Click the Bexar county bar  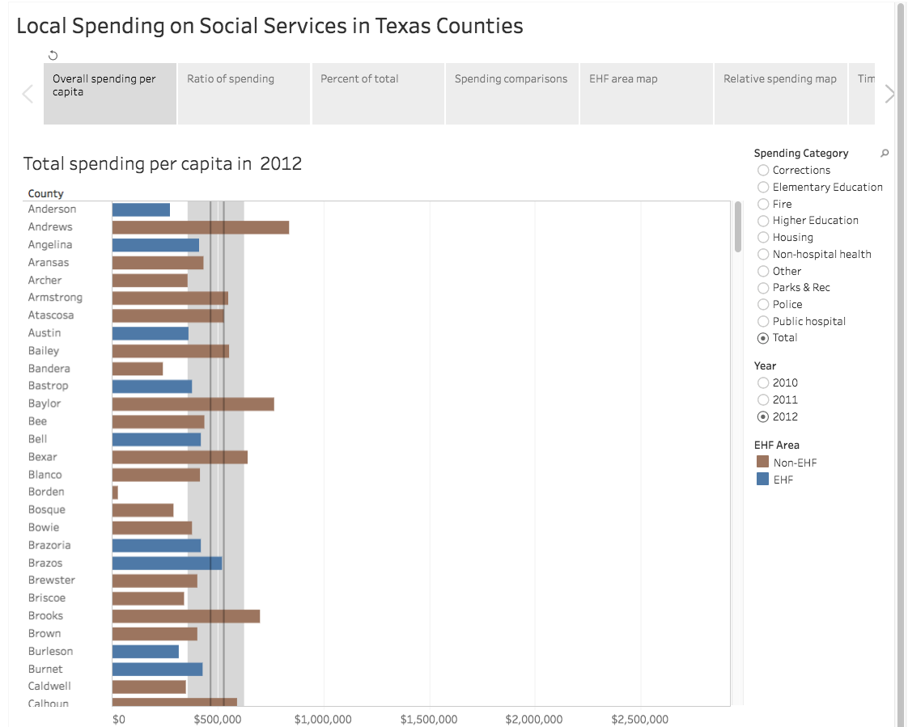[x=180, y=457]
